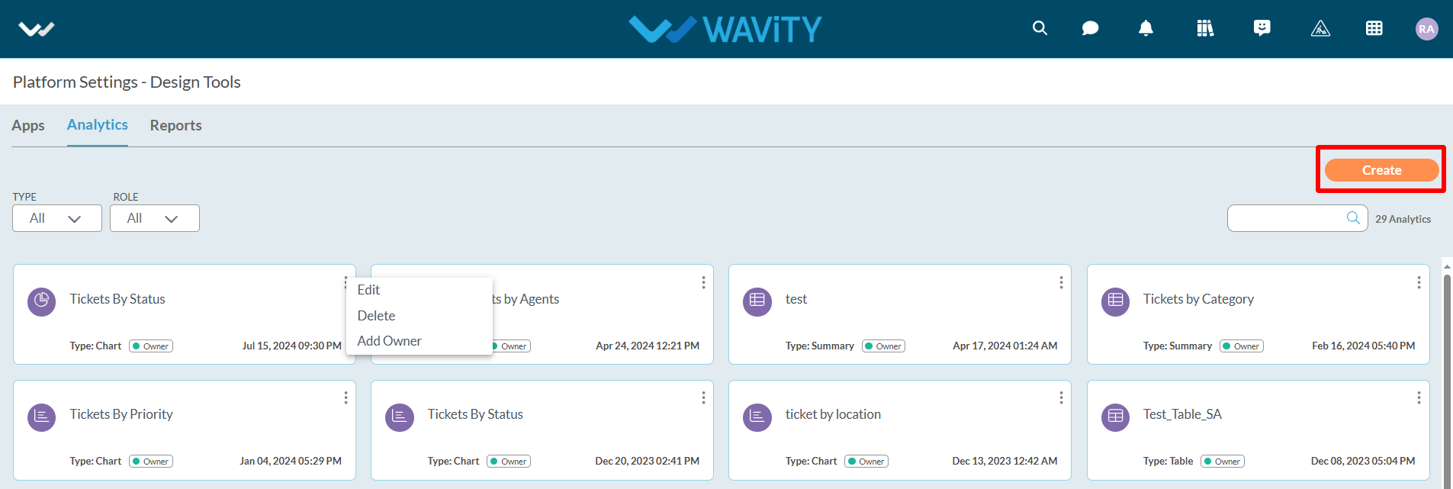
Task: Click Owner badge on Tickets By Priority card
Action: click(151, 462)
